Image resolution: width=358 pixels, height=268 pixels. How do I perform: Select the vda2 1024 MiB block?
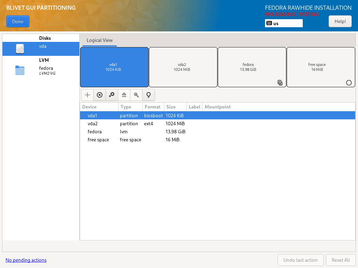pyautogui.click(x=183, y=67)
